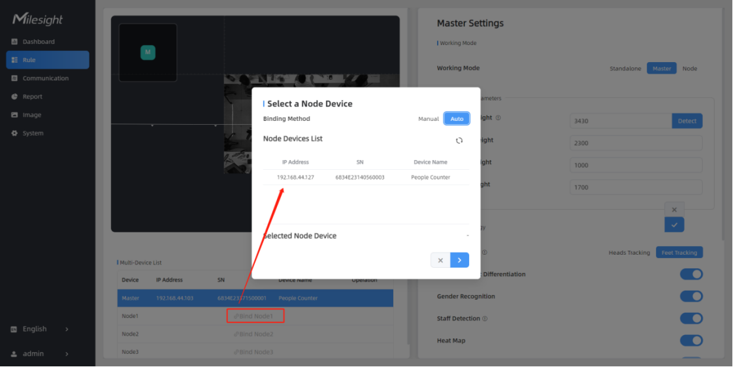Click the Detect button
This screenshot has width=733, height=367.
coord(687,121)
